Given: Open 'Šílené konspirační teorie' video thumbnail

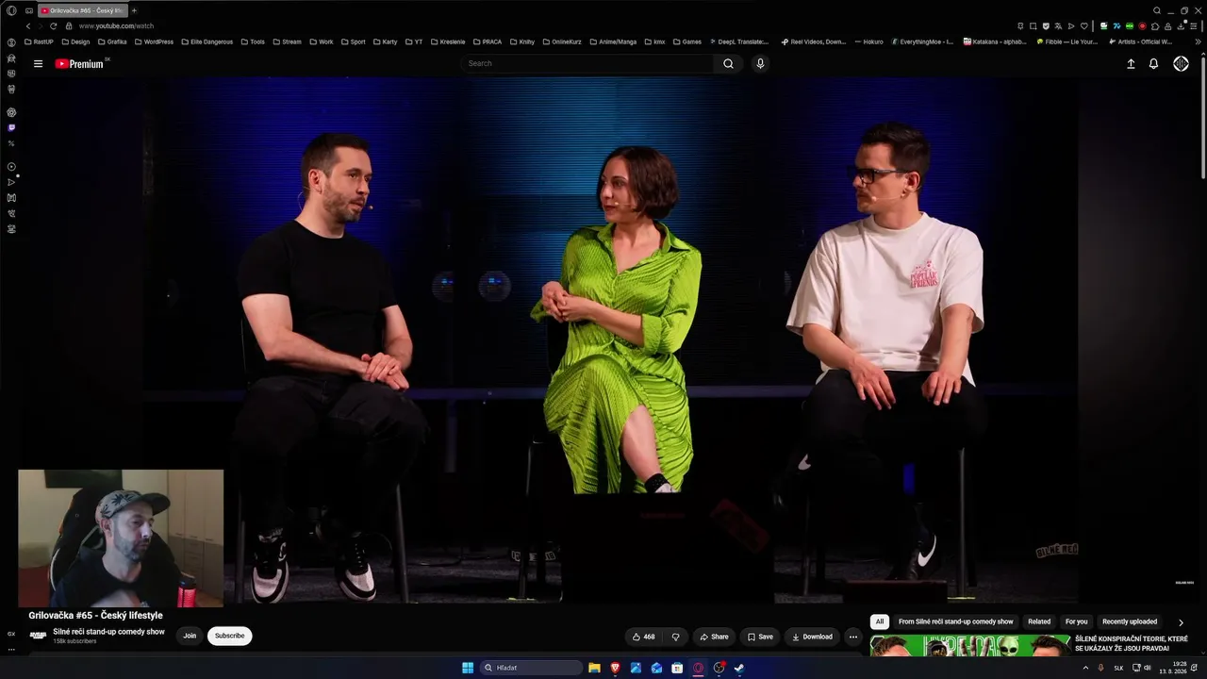Looking at the screenshot, I should pyautogui.click(x=970, y=645).
